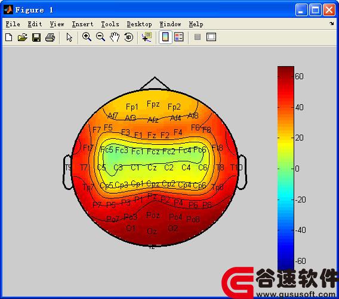The height and width of the screenshot is (299, 339).
Task: Click the Fpz electrode label
Action: pyautogui.click(x=153, y=104)
